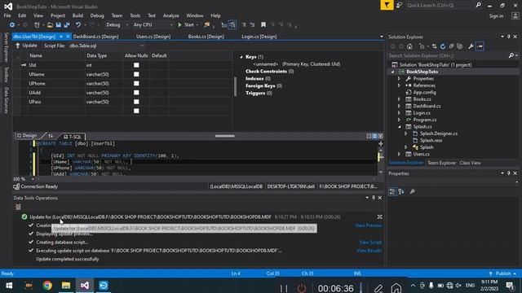This screenshot has width=522, height=293.
Task: Click Alphabetical sort icon in Properties panel
Action: pos(401,192)
